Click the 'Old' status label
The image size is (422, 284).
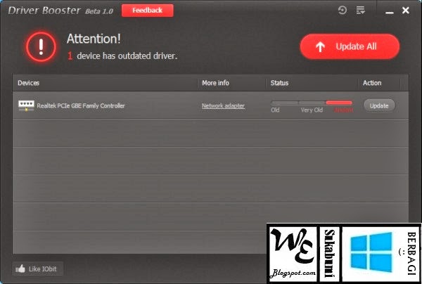click(275, 110)
